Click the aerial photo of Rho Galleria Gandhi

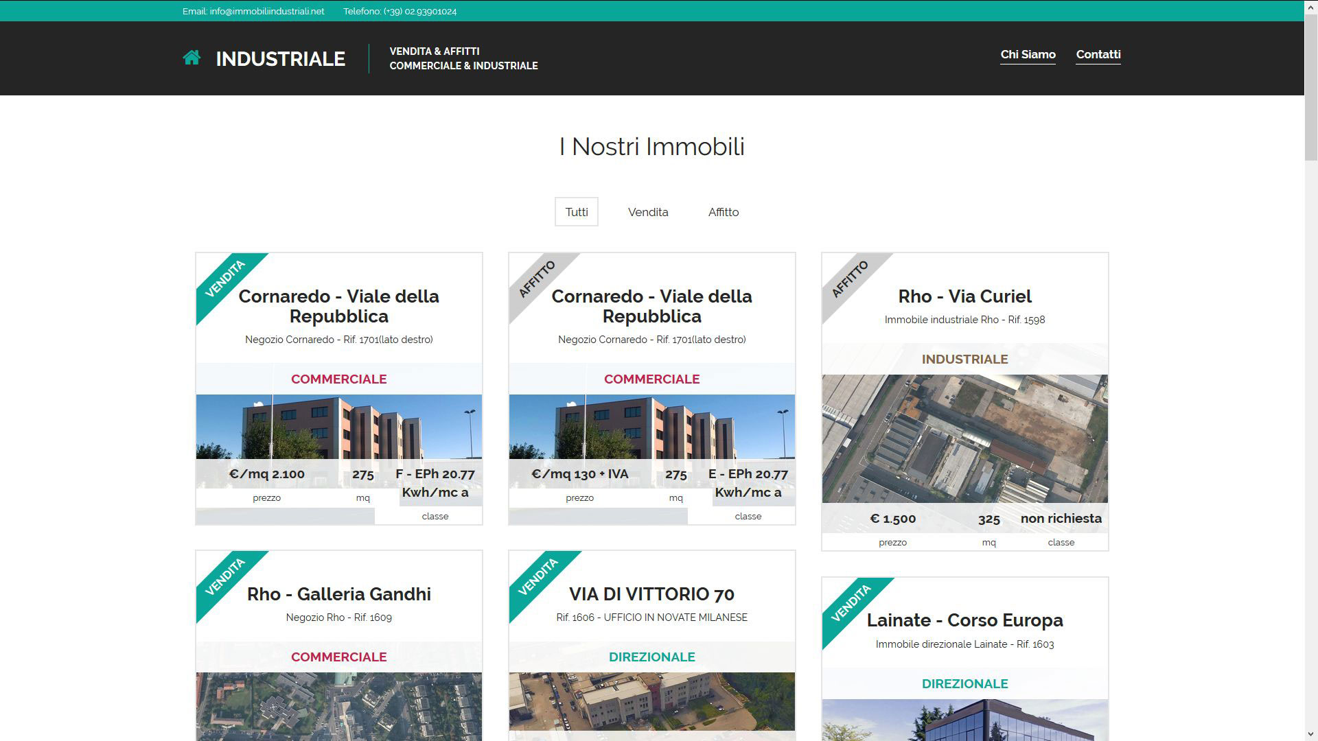(339, 706)
